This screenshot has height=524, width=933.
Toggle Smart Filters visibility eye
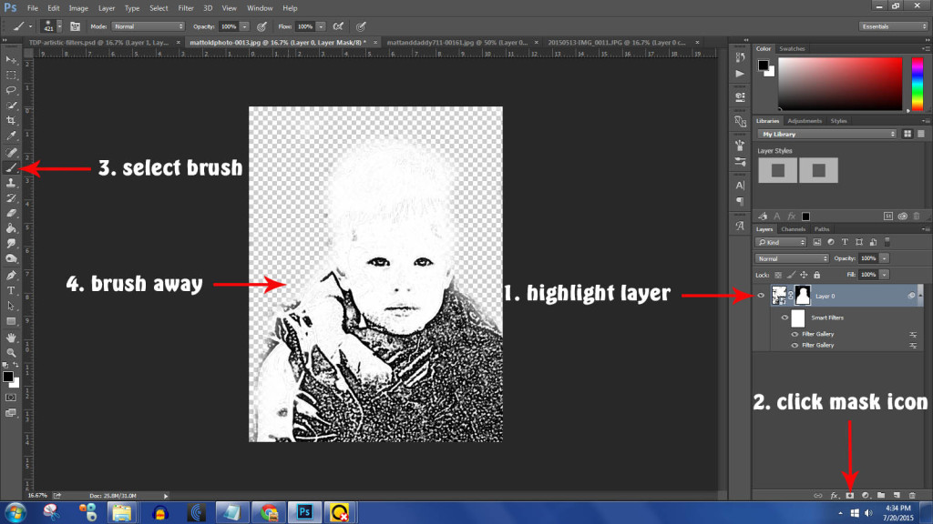(784, 317)
